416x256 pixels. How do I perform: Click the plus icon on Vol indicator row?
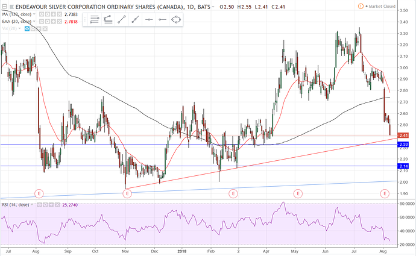point(39,29)
